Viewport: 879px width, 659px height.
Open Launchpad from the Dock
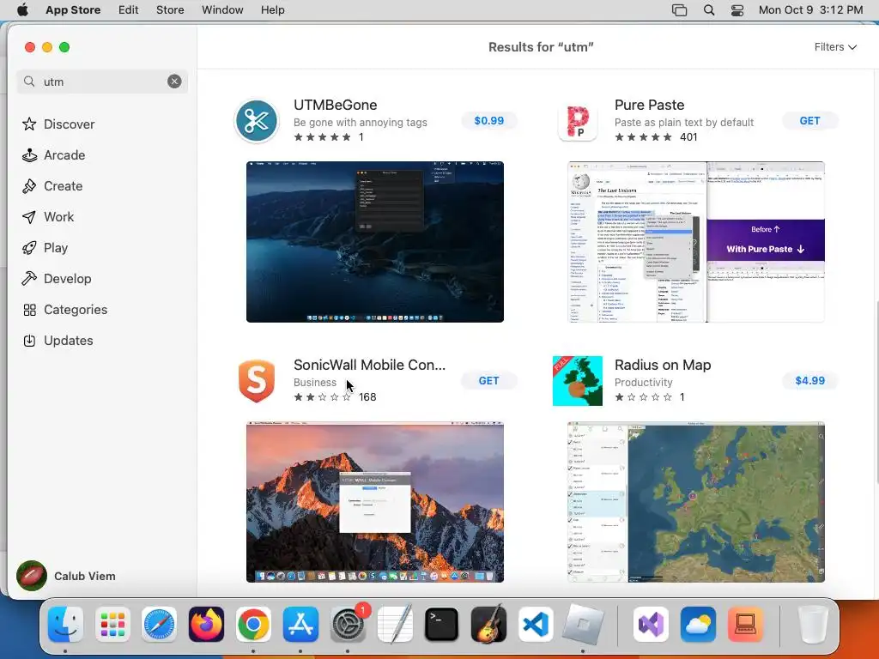click(x=112, y=624)
